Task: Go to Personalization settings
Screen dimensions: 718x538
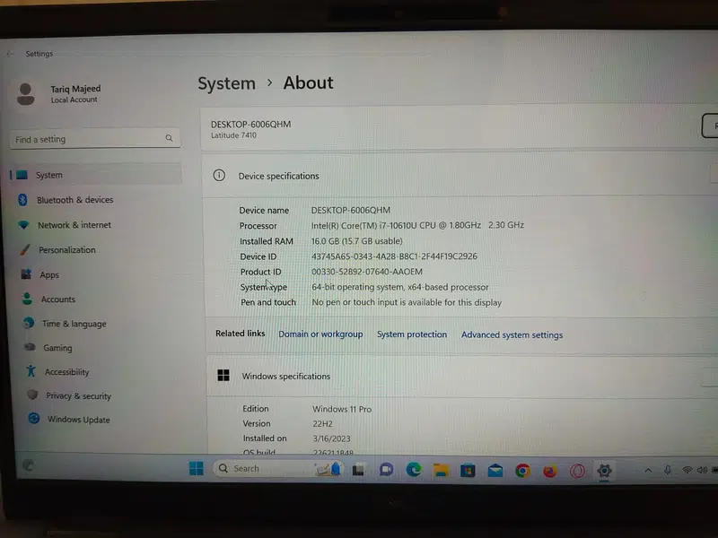Action: (66, 250)
